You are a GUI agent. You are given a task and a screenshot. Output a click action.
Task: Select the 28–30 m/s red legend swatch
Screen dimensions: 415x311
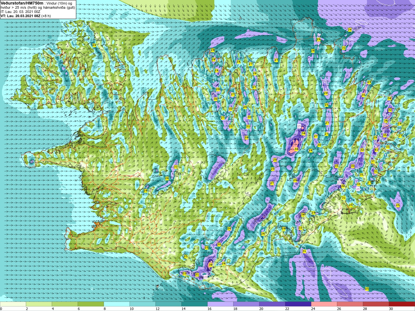(376, 304)
